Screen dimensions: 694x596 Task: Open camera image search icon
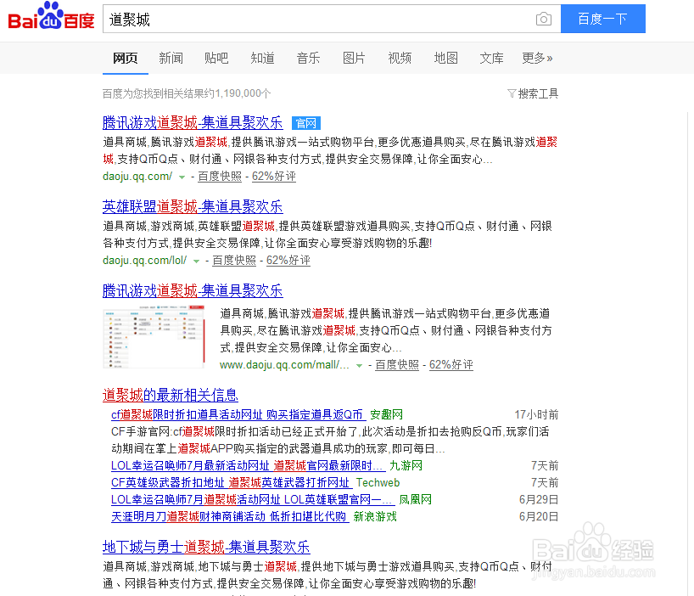[x=544, y=19]
